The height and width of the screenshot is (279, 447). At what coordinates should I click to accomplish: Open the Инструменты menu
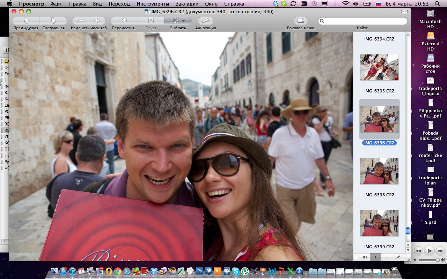click(x=153, y=4)
